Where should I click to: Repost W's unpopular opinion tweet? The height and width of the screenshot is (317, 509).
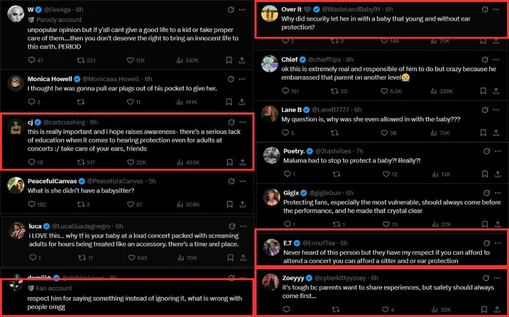[80, 61]
